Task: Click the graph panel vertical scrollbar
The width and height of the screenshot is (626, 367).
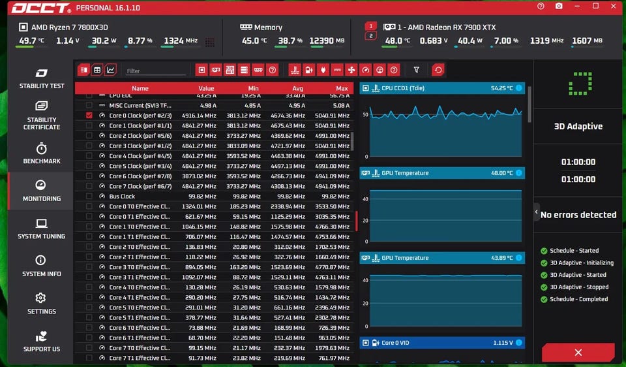Action: (529, 104)
